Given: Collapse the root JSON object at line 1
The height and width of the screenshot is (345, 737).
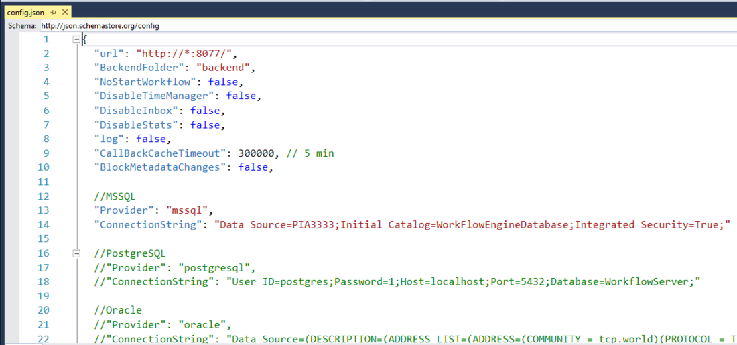Looking at the screenshot, I should [x=76, y=40].
